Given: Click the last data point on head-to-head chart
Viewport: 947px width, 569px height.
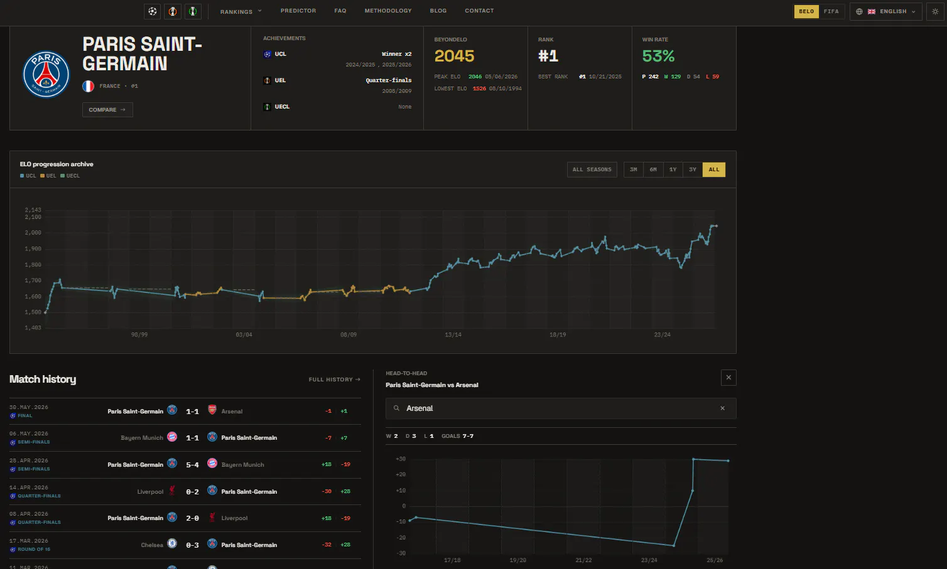Looking at the screenshot, I should [x=728, y=461].
